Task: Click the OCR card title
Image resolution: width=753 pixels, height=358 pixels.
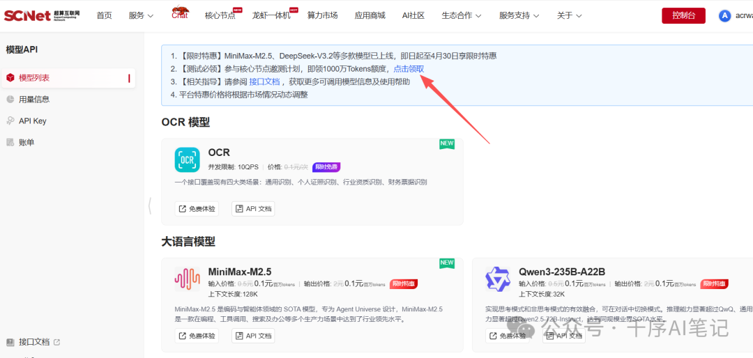Action: (x=219, y=153)
